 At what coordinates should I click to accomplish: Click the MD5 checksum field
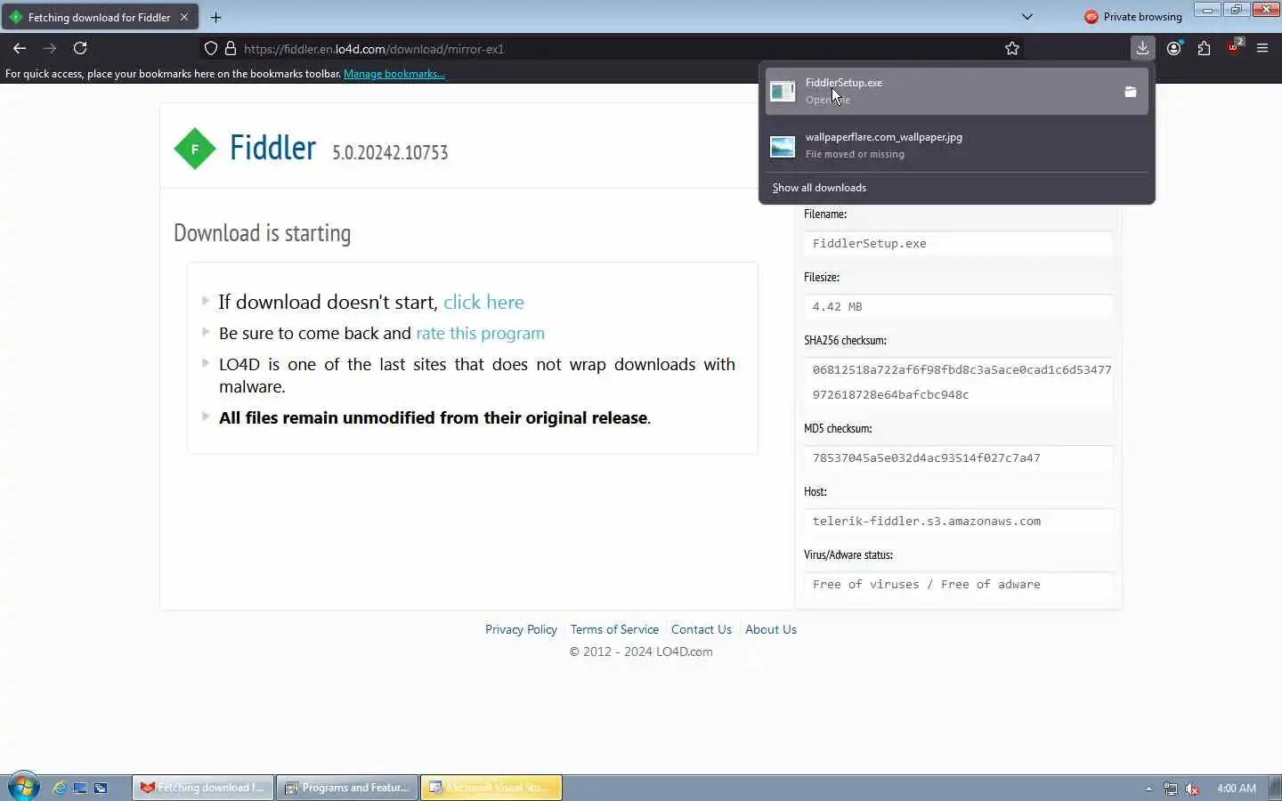click(x=958, y=457)
